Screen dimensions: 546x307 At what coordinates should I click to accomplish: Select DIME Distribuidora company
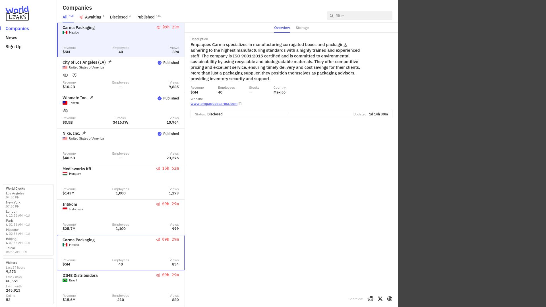(121, 288)
